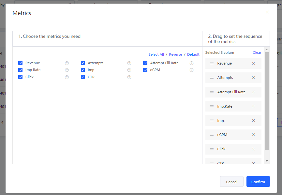
Task: Toggle the CTR checkbox
Action: [x=83, y=77]
